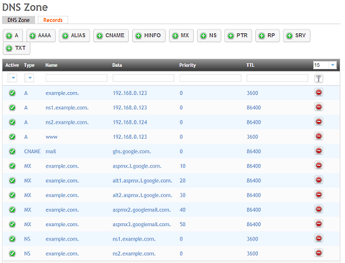The height and width of the screenshot is (263, 345).
Task: Toggle active status of ns1.example.com. A record
Action: point(12,108)
